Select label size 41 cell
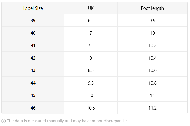 pyautogui.click(x=33, y=46)
